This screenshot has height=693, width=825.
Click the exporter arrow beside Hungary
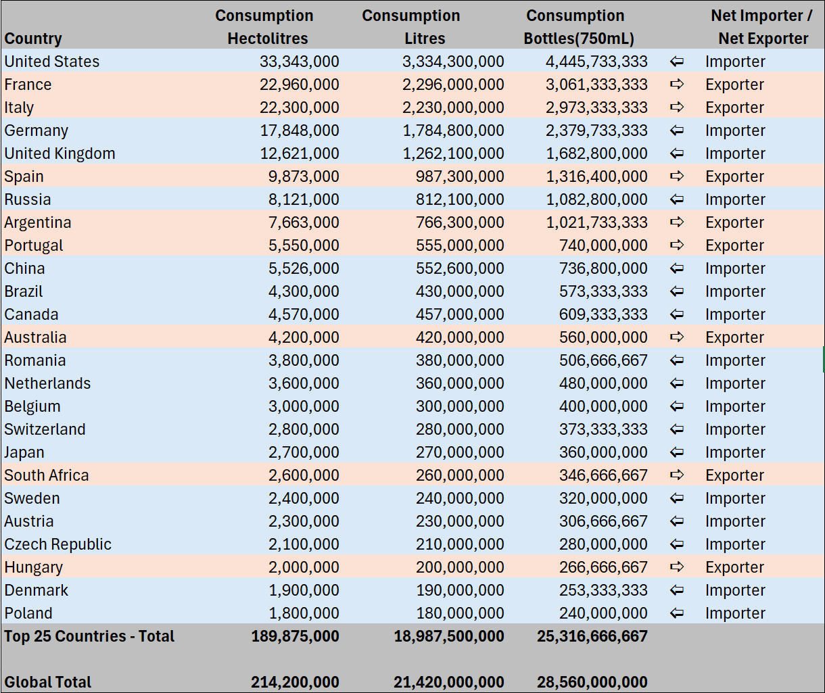pos(676,567)
